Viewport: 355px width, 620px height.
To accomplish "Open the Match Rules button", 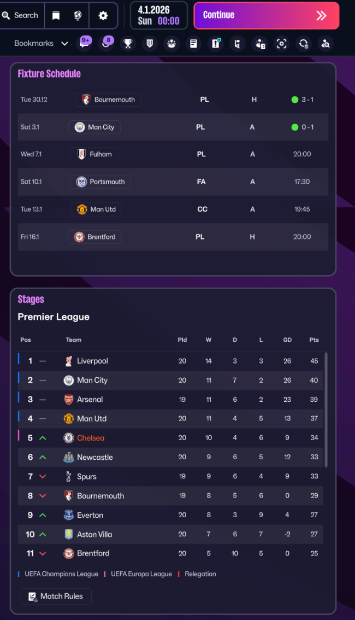I will point(56,596).
